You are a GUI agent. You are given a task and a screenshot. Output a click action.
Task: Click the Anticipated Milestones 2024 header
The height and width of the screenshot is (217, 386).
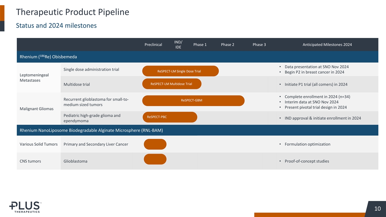[x=327, y=45]
